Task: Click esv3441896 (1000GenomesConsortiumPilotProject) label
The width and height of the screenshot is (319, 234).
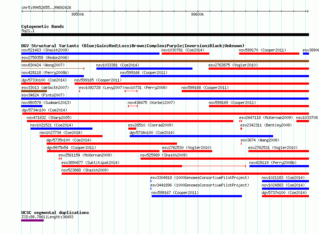Action: (x=200, y=185)
